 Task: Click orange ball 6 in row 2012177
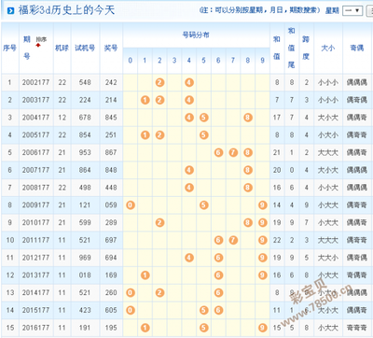(218, 258)
